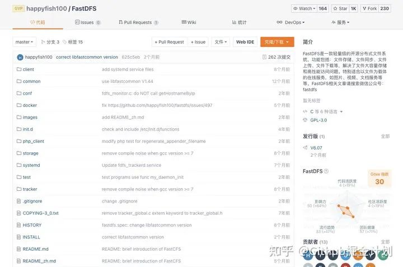Open the DevOps dropdown menu

pos(290,22)
